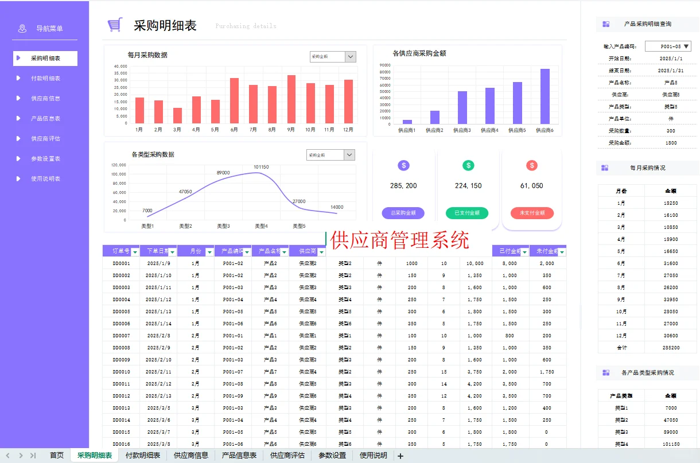Click the purple dollar icon above 285,200
Screen dimensions: 700x463
click(x=403, y=165)
